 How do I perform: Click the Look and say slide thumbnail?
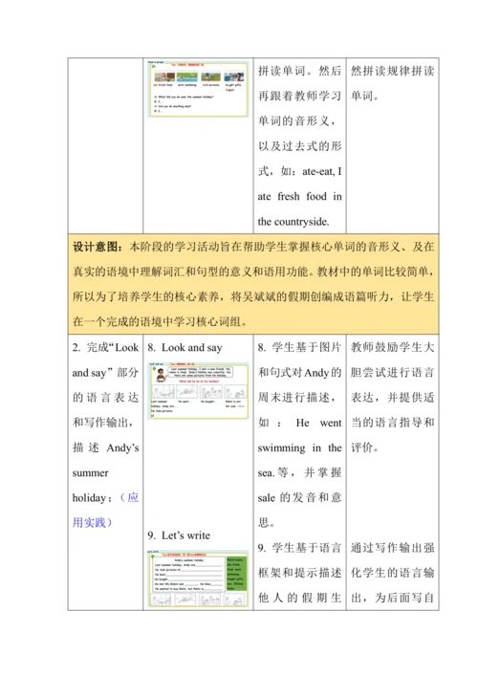pos(198,391)
